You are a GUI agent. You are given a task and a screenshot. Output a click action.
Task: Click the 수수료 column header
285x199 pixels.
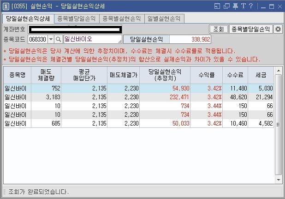point(235,75)
